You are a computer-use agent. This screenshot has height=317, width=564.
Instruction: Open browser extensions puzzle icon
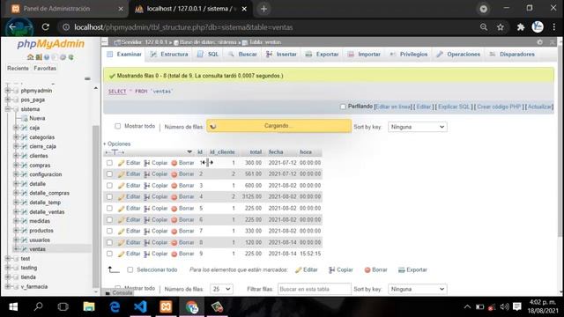521,27
